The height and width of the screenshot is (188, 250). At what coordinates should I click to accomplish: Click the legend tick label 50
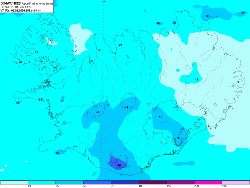click(x=85, y=186)
